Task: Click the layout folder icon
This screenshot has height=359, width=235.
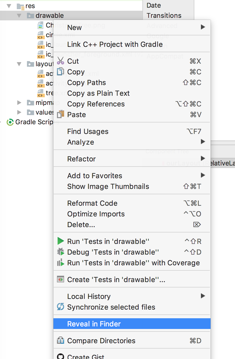Action: click(x=31, y=64)
